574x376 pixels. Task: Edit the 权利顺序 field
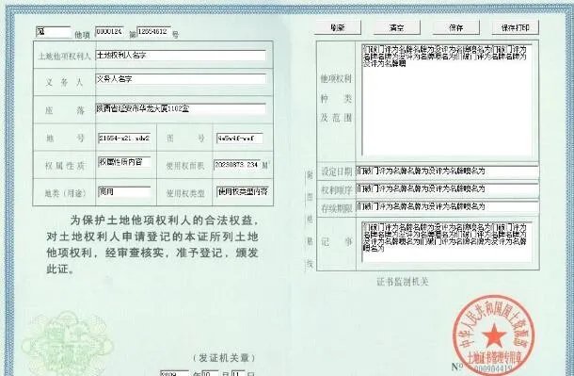click(447, 189)
